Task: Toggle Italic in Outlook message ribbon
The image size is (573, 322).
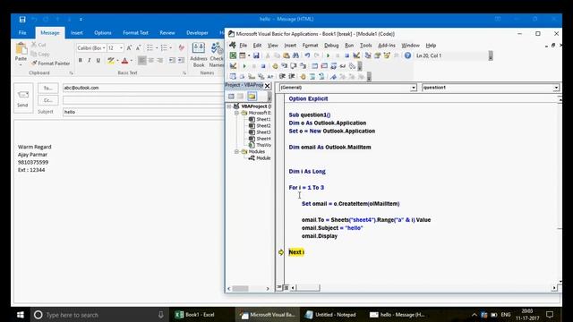Action: click(x=90, y=60)
